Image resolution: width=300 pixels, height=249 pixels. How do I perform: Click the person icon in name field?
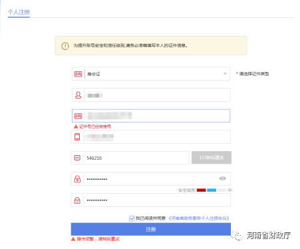78,95
